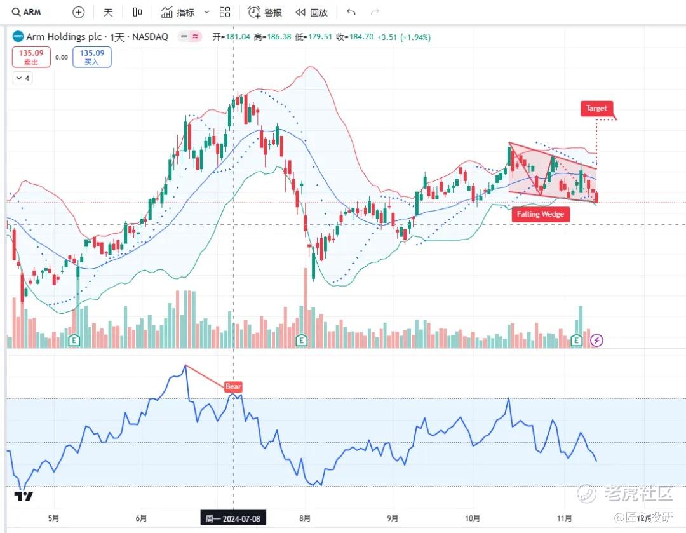Undo the last chart action
The image size is (686, 533).
tap(351, 12)
